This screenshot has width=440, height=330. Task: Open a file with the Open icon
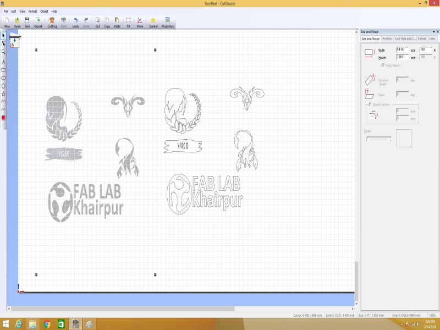(x=17, y=22)
